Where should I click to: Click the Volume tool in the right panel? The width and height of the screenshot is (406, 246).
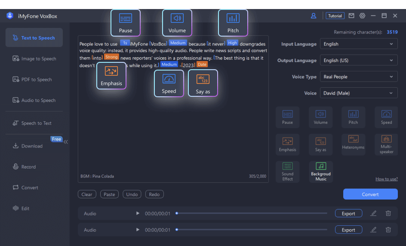pos(320,117)
